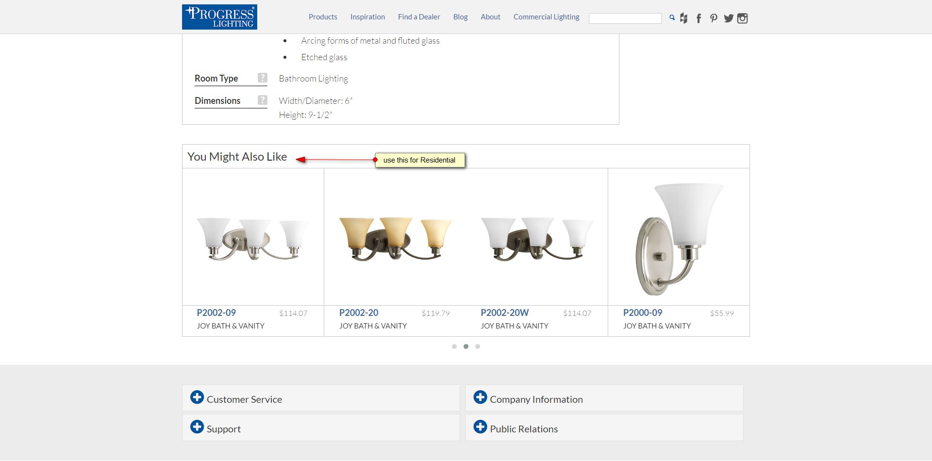This screenshot has width=932, height=461.
Task: Click the $114.07 price of P2002-09
Action: 293,313
